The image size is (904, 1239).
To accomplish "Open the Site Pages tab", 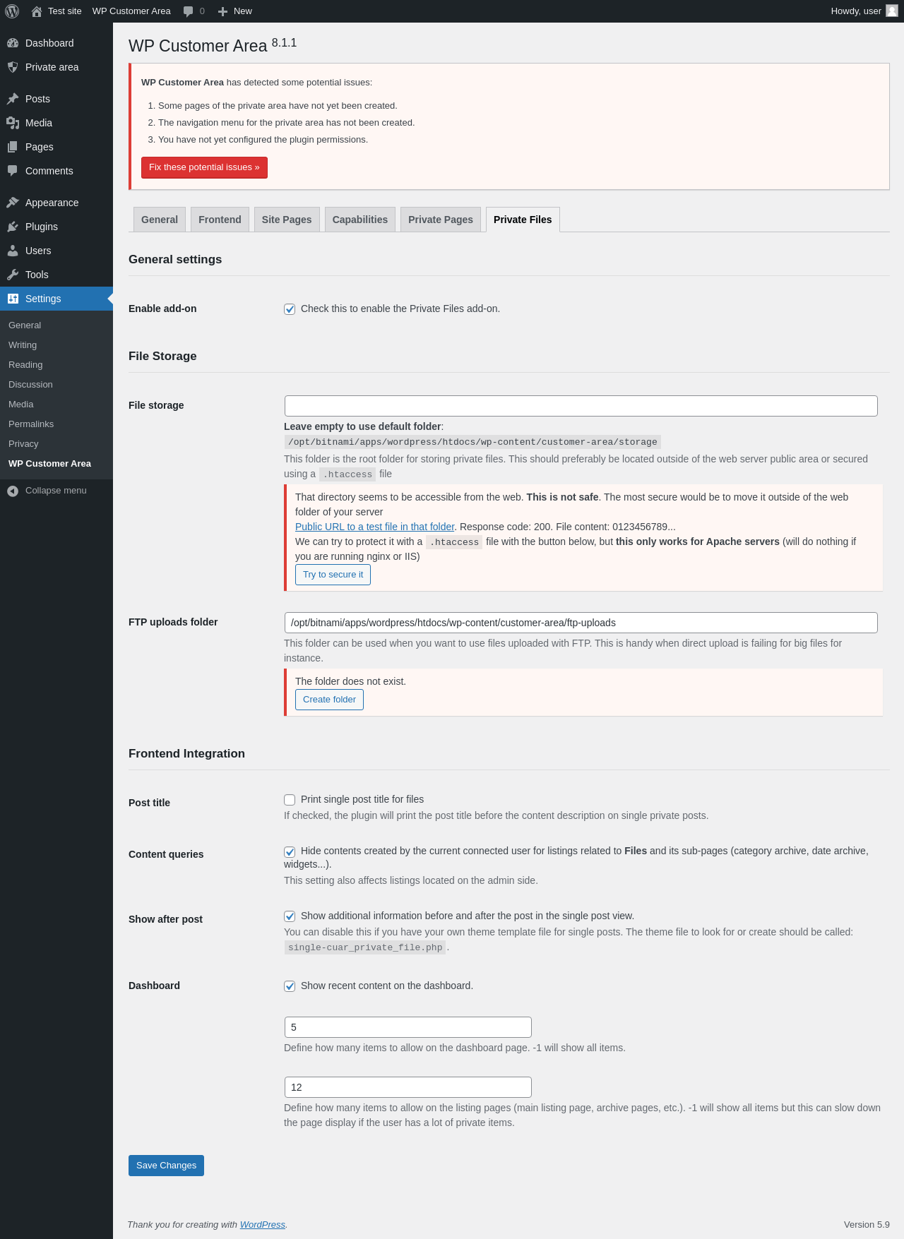I will (287, 220).
